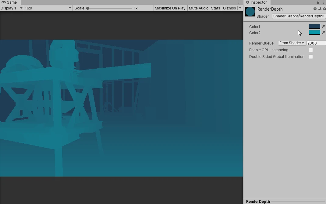Screen dimensions: 326x204
Task: Toggle the Stats overlay button
Action: click(x=215, y=8)
